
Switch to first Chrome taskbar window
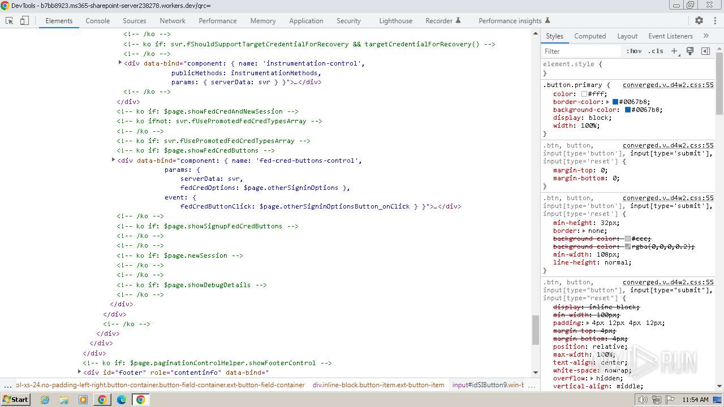coord(102,400)
